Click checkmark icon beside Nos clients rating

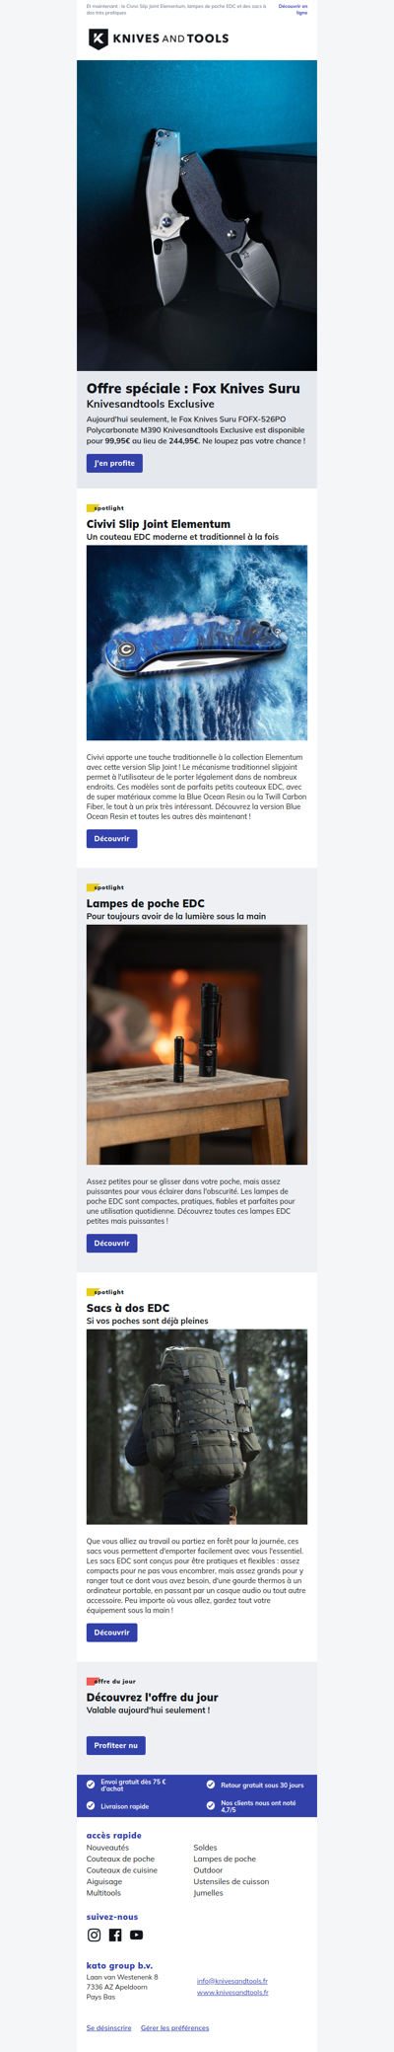[x=211, y=1805]
